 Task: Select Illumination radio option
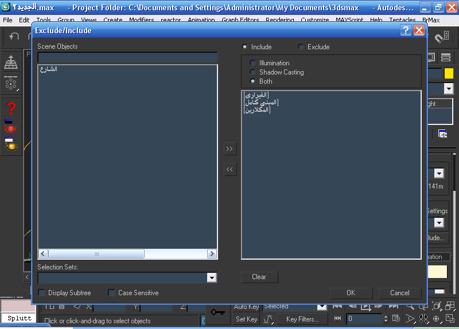(x=252, y=63)
